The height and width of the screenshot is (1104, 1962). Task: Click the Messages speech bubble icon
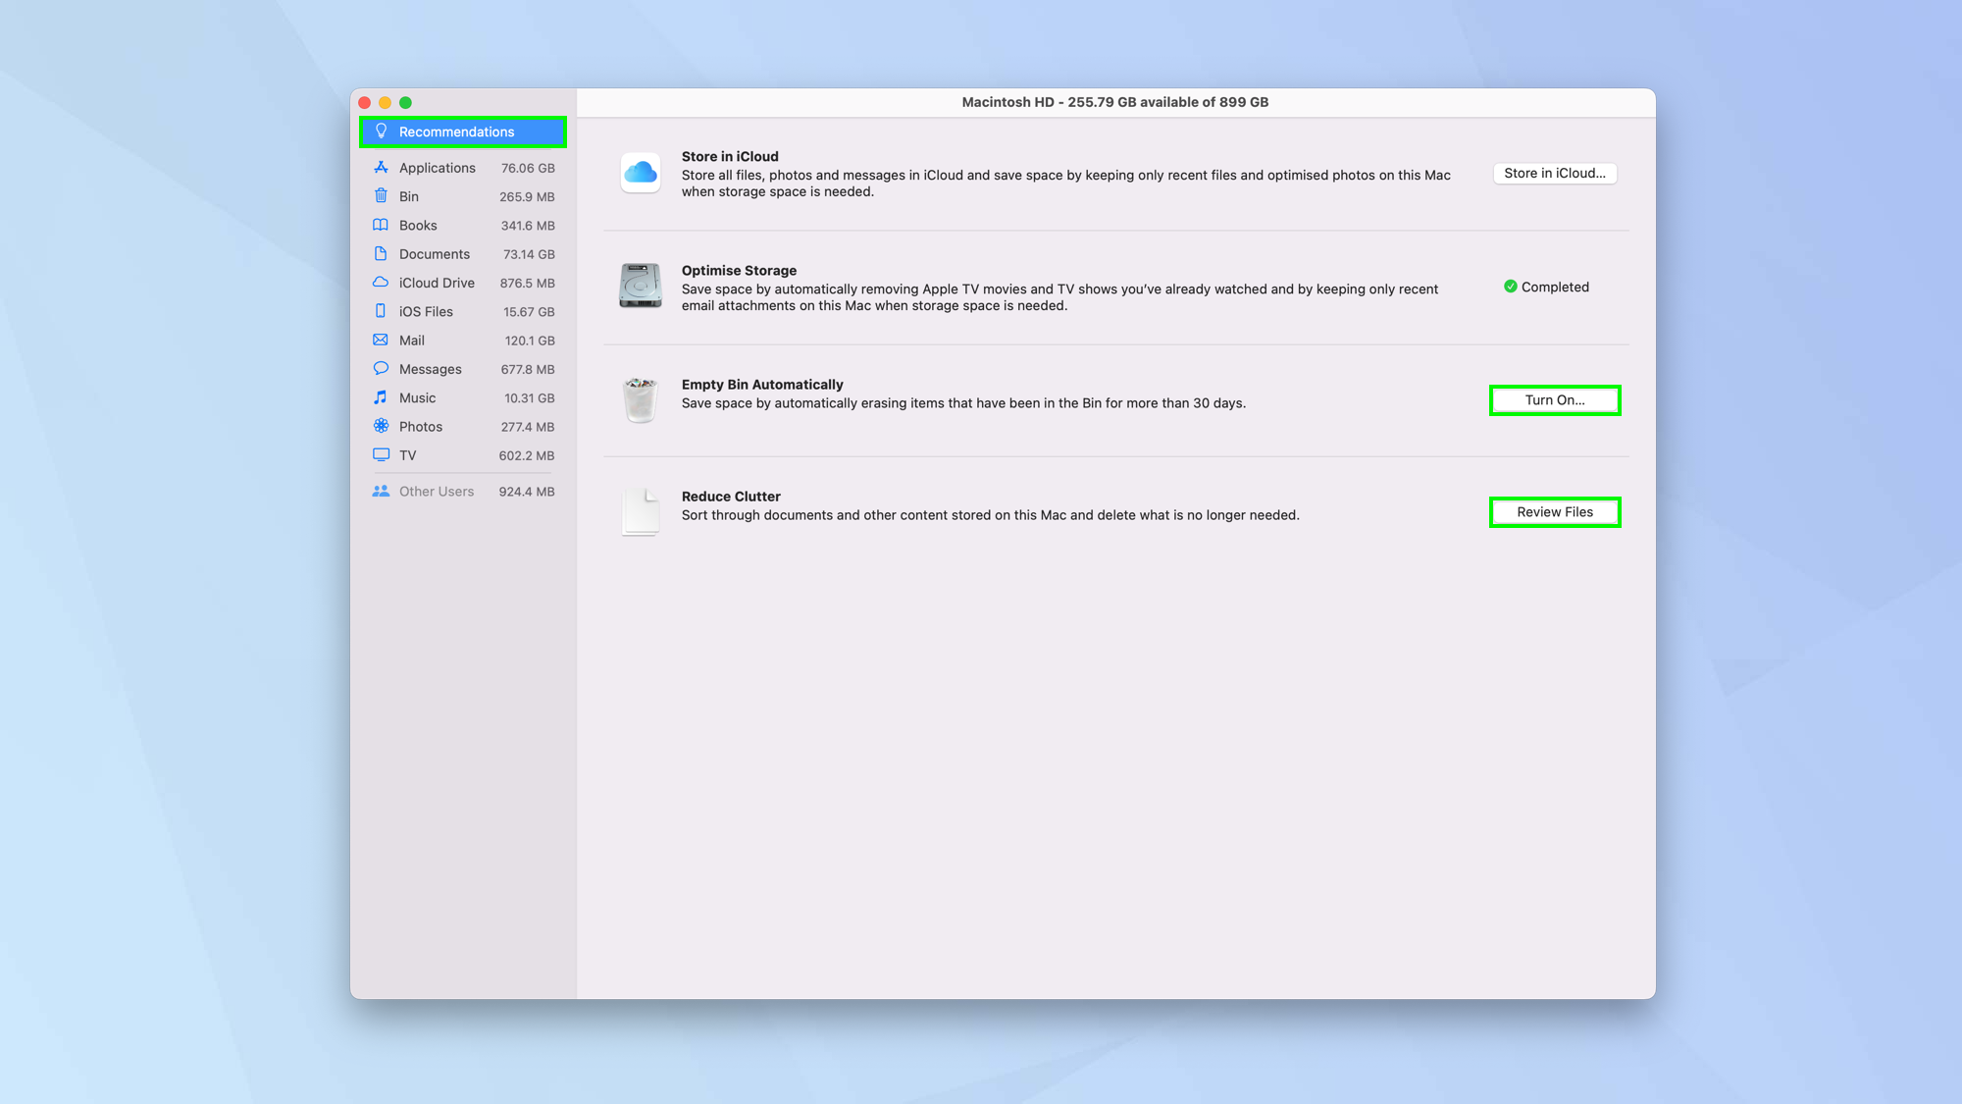pos(381,369)
